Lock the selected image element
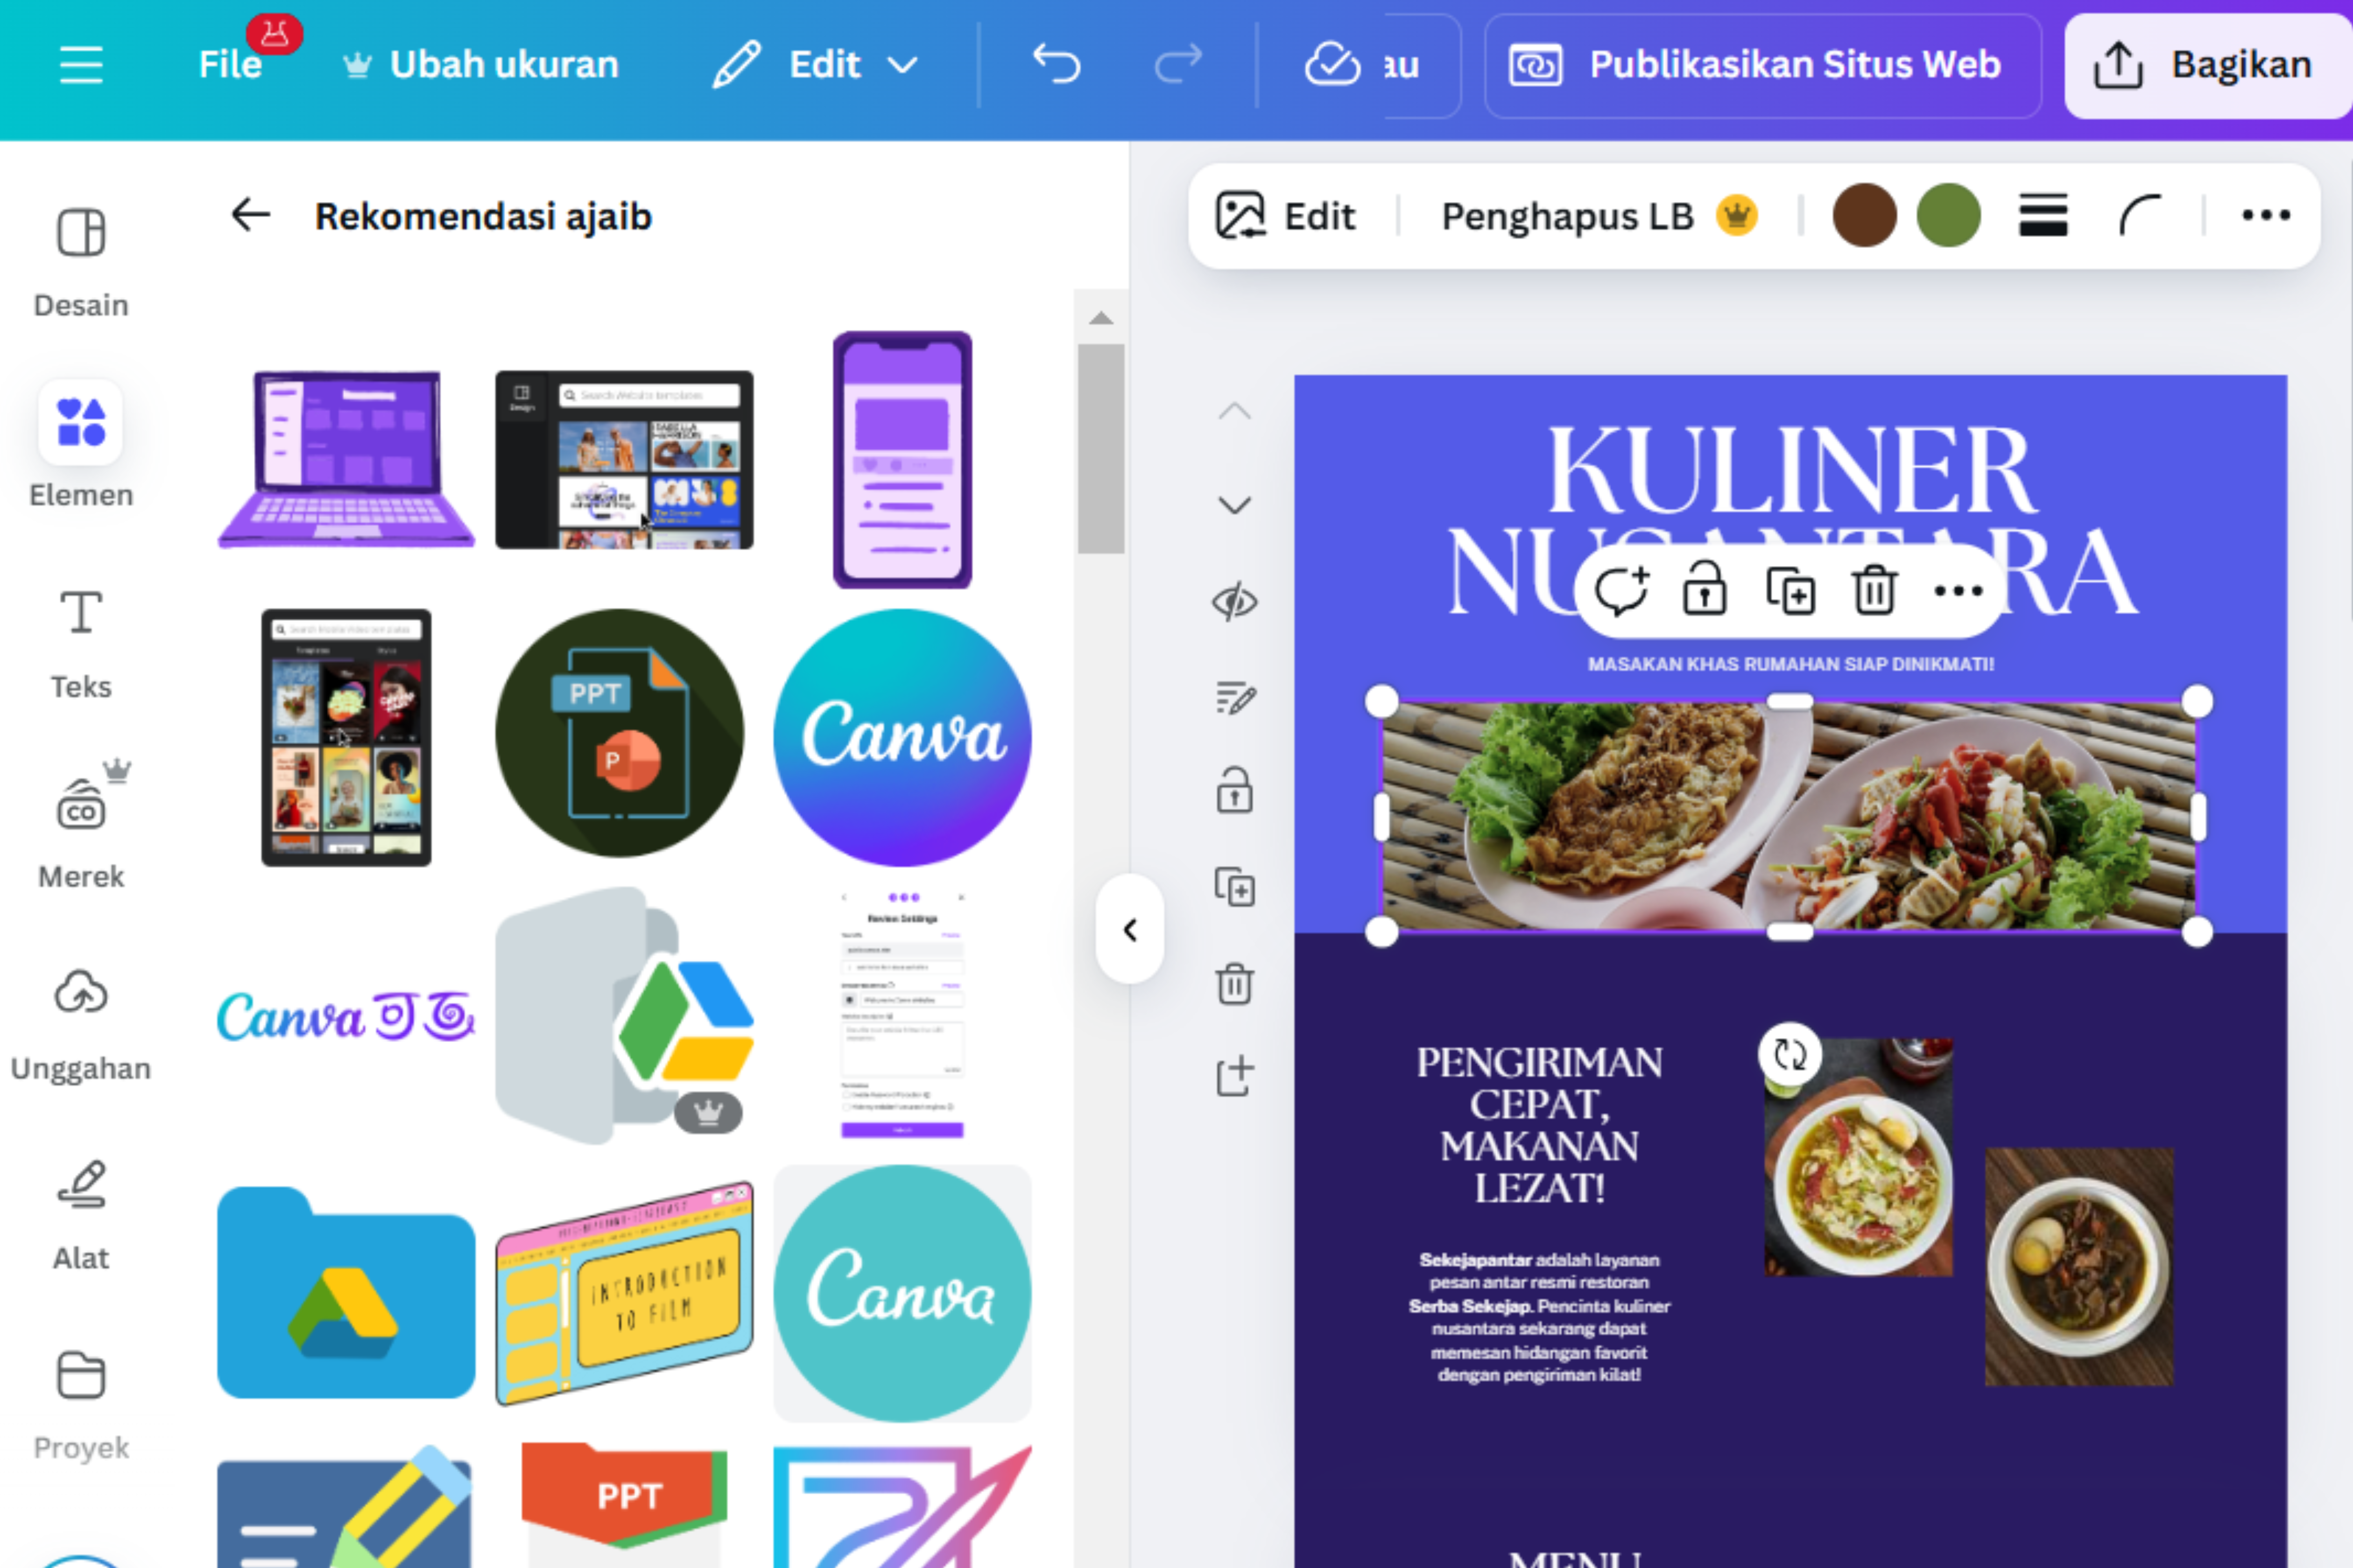This screenshot has height=1568, width=2353. click(x=1704, y=590)
